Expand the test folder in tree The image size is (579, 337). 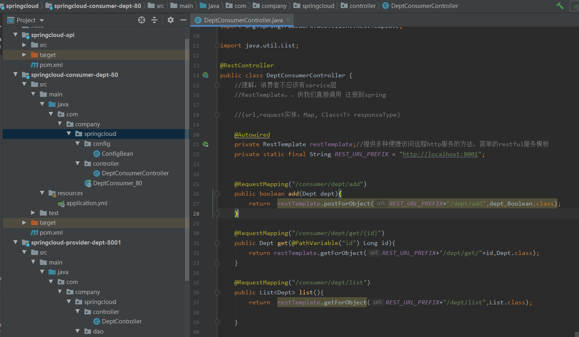click(33, 213)
